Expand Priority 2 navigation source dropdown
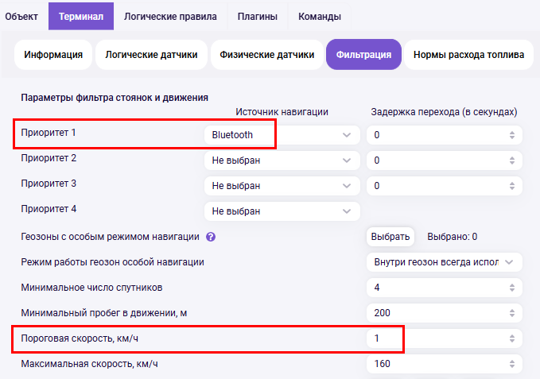The width and height of the screenshot is (540, 379). [x=282, y=160]
